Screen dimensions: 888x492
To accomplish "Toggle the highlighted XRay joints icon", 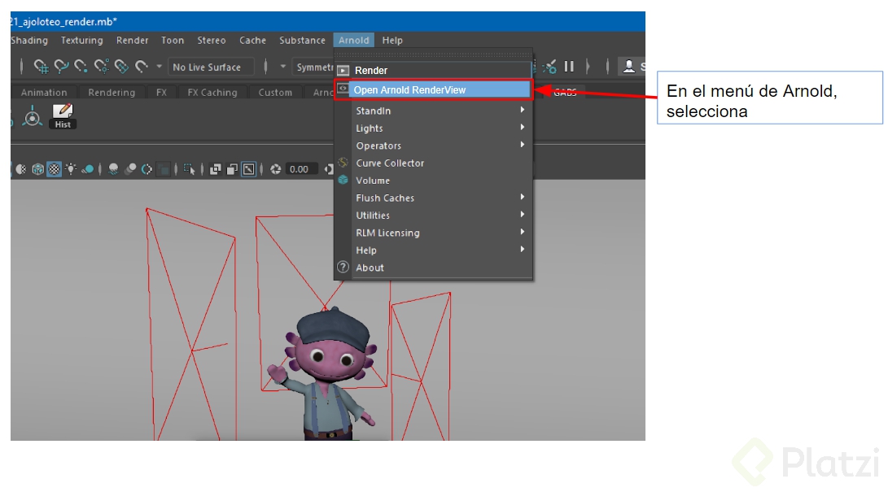I will tap(248, 169).
